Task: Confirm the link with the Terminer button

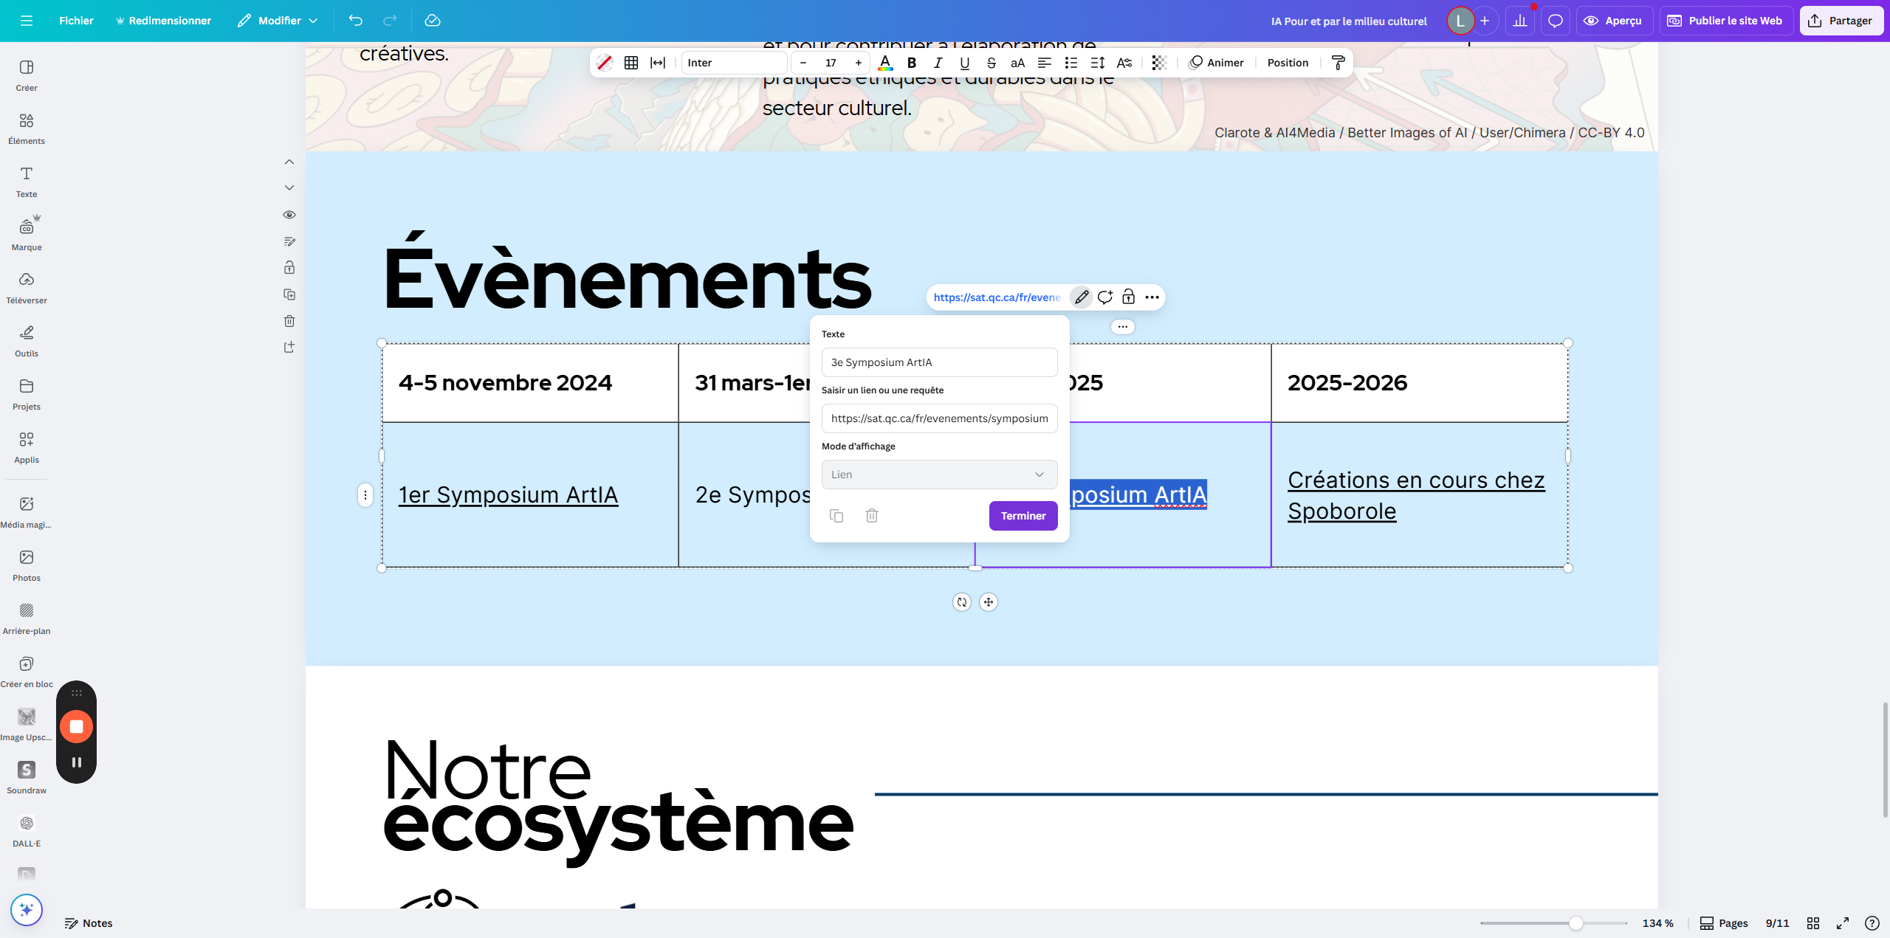Action: click(1023, 515)
